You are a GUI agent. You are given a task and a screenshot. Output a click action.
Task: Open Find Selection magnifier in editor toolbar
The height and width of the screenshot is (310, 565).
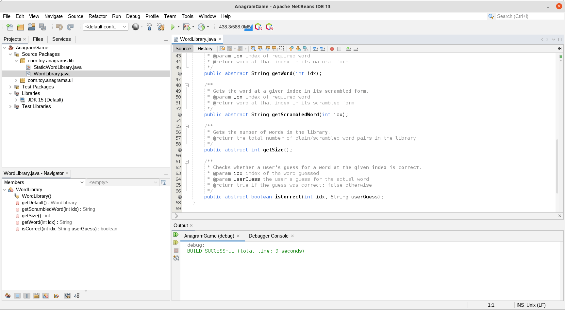253,49
